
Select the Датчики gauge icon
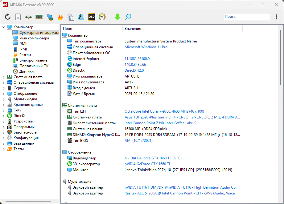click(15, 71)
